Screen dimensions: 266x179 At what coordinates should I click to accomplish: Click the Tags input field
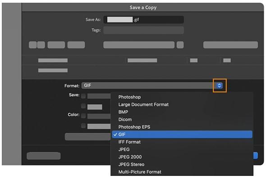tap(143, 30)
